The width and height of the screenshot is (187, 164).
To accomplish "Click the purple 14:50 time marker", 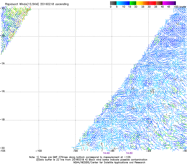I will tap(129, 153).
